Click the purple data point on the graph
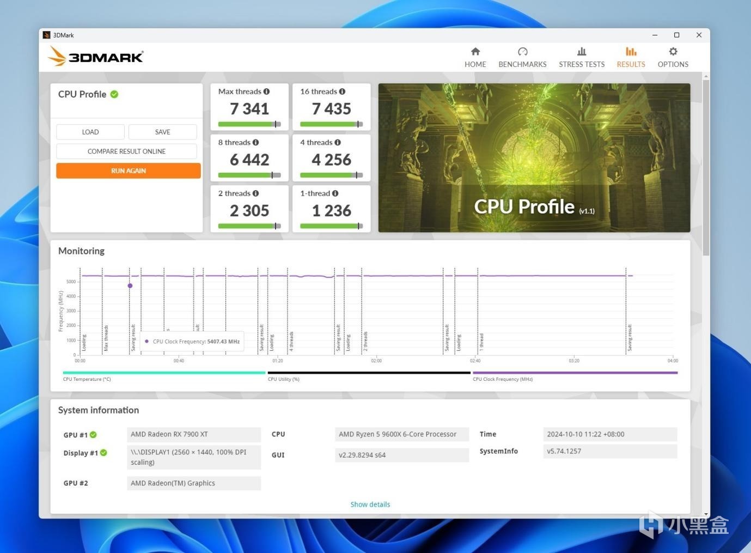 click(x=130, y=285)
